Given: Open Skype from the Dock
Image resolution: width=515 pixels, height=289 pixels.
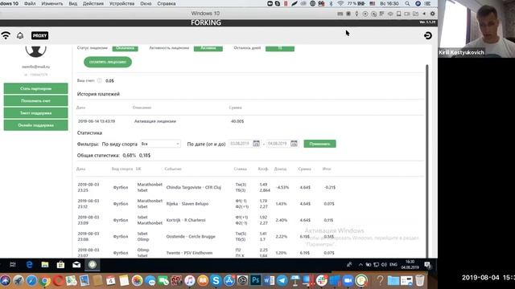Looking at the screenshot, I should [x=216, y=281].
